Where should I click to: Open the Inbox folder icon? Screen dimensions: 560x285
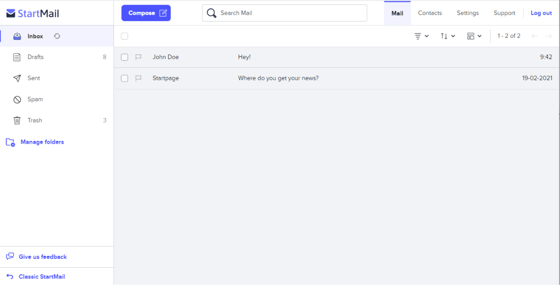click(x=18, y=35)
